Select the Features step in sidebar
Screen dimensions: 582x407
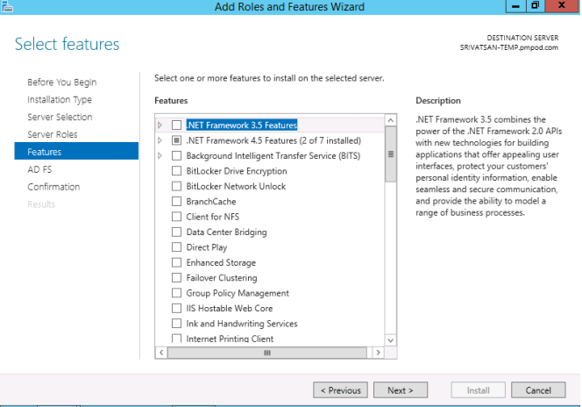pyautogui.click(x=76, y=151)
